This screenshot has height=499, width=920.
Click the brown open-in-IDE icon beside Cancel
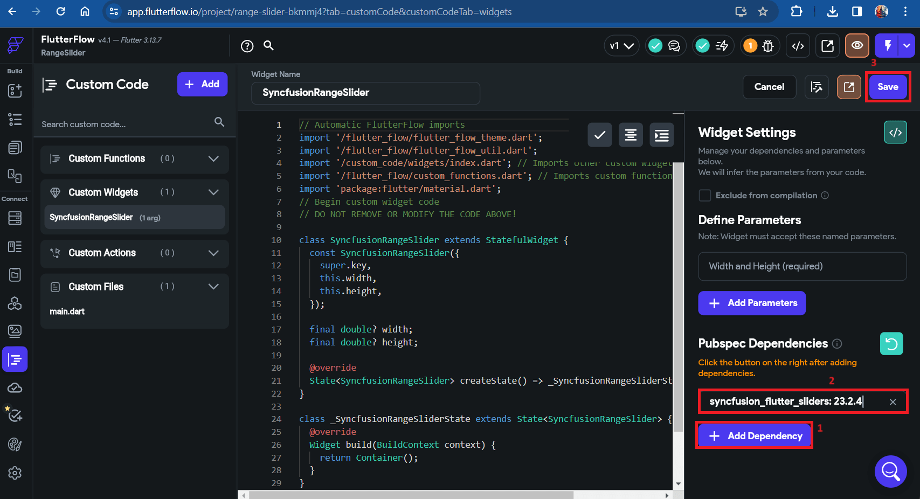(849, 87)
